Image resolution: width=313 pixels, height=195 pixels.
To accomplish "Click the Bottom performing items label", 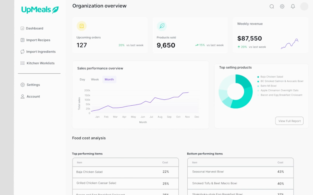I will tap(205, 154).
